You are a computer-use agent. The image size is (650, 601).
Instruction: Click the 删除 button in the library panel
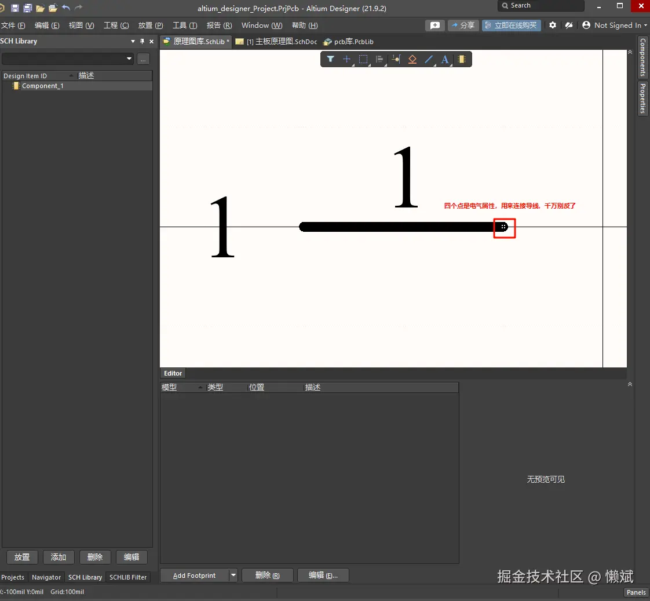click(x=95, y=557)
